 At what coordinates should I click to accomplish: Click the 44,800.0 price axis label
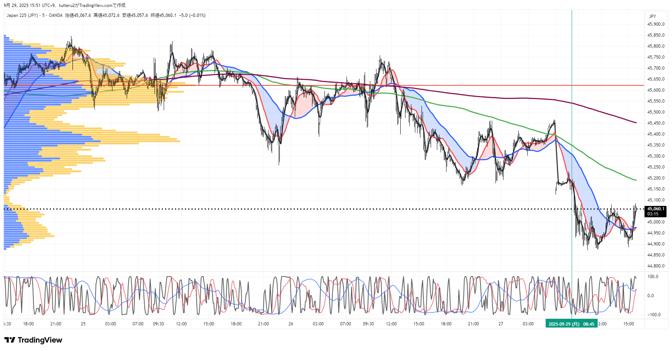point(656,266)
